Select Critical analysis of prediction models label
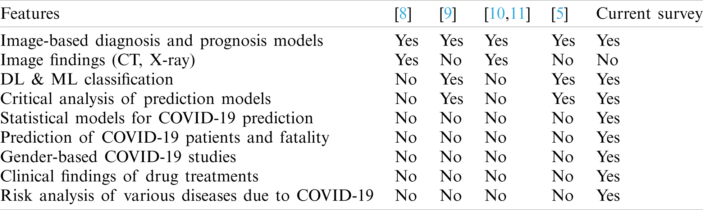This screenshot has height=210, width=703. click(136, 99)
